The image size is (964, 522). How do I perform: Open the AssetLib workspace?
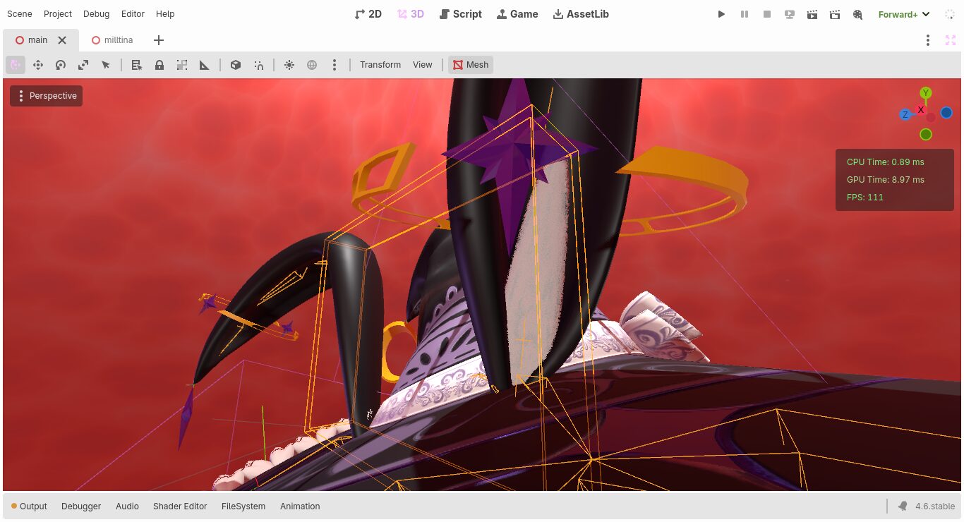(x=581, y=14)
